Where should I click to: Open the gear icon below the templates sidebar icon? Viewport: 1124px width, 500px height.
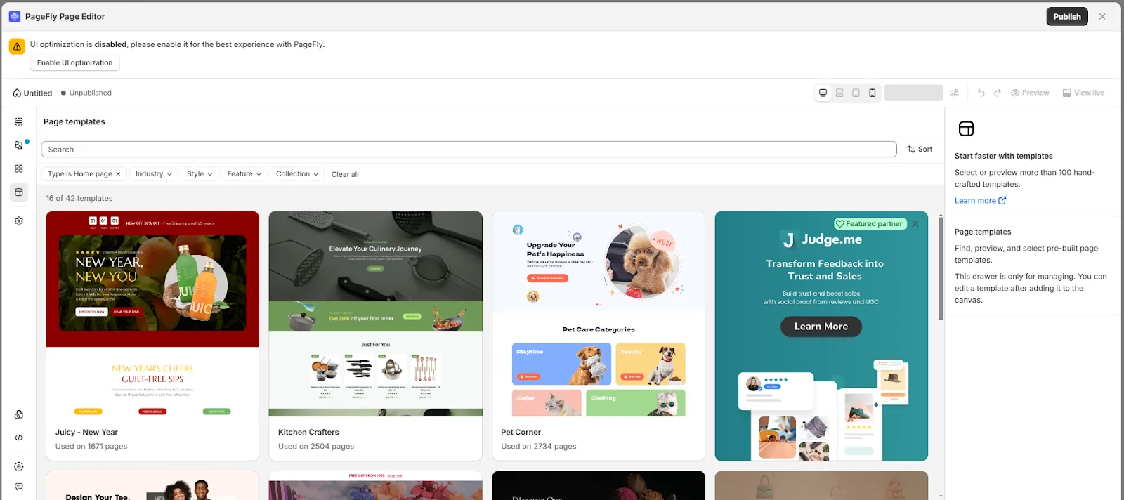click(x=19, y=221)
